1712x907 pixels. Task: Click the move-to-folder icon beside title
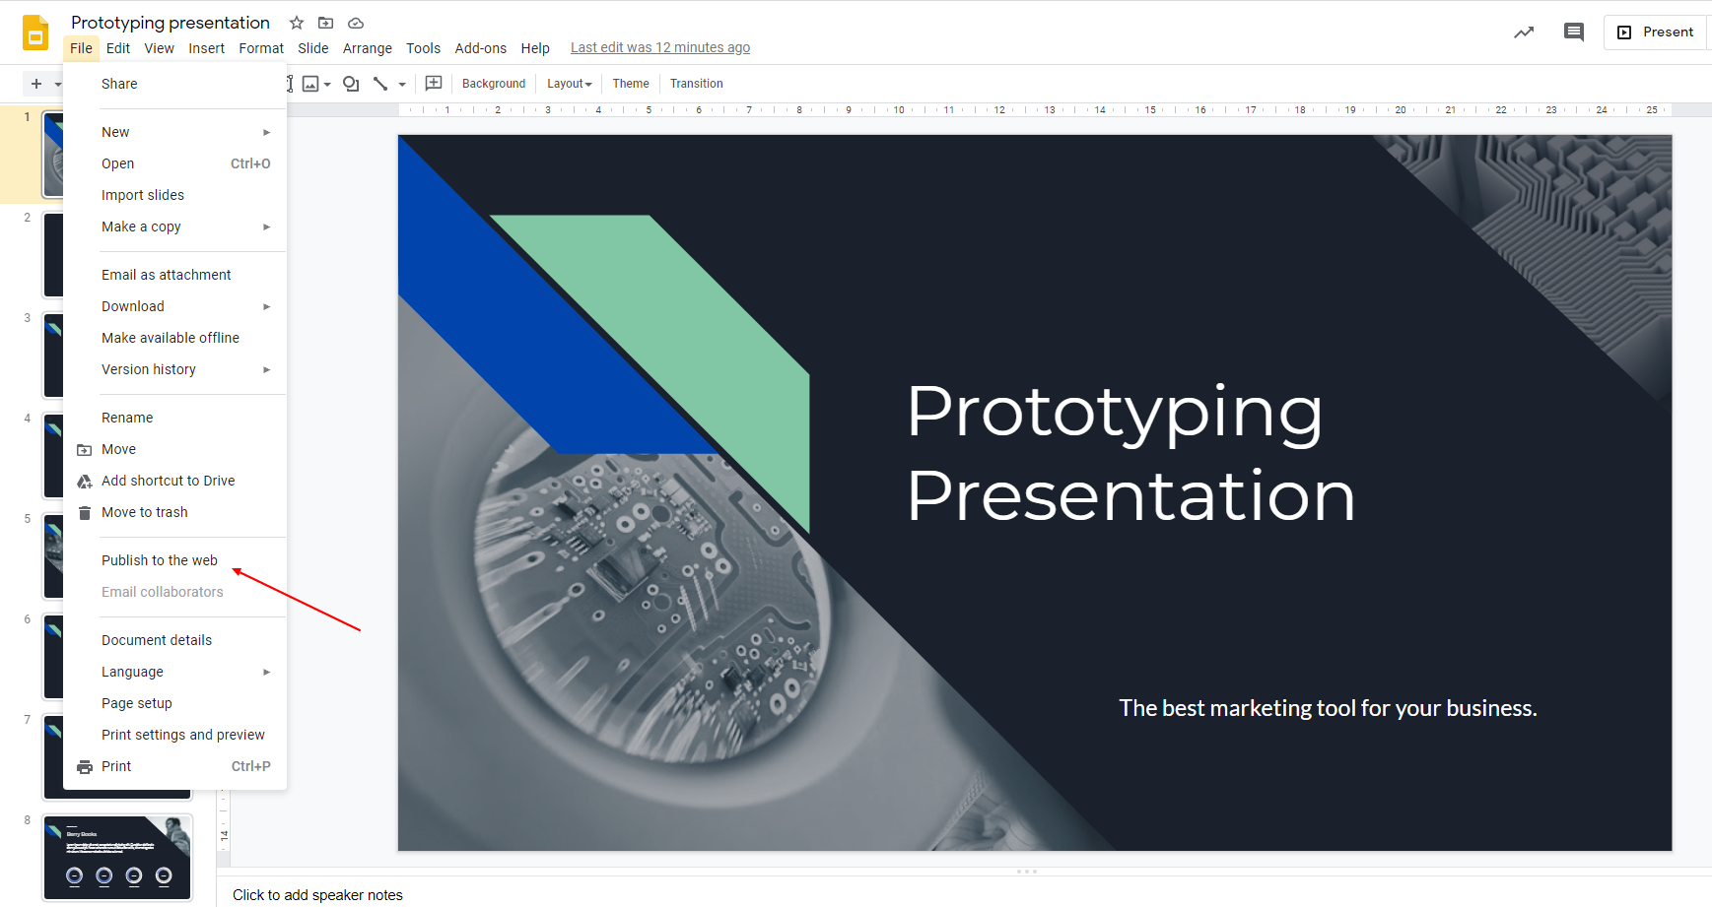point(326,23)
